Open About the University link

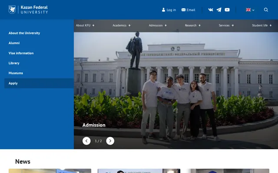click(24, 33)
